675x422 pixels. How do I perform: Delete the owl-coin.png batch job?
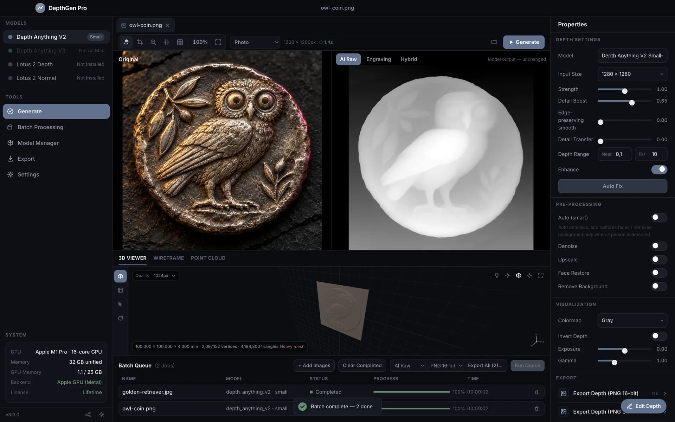[536, 408]
